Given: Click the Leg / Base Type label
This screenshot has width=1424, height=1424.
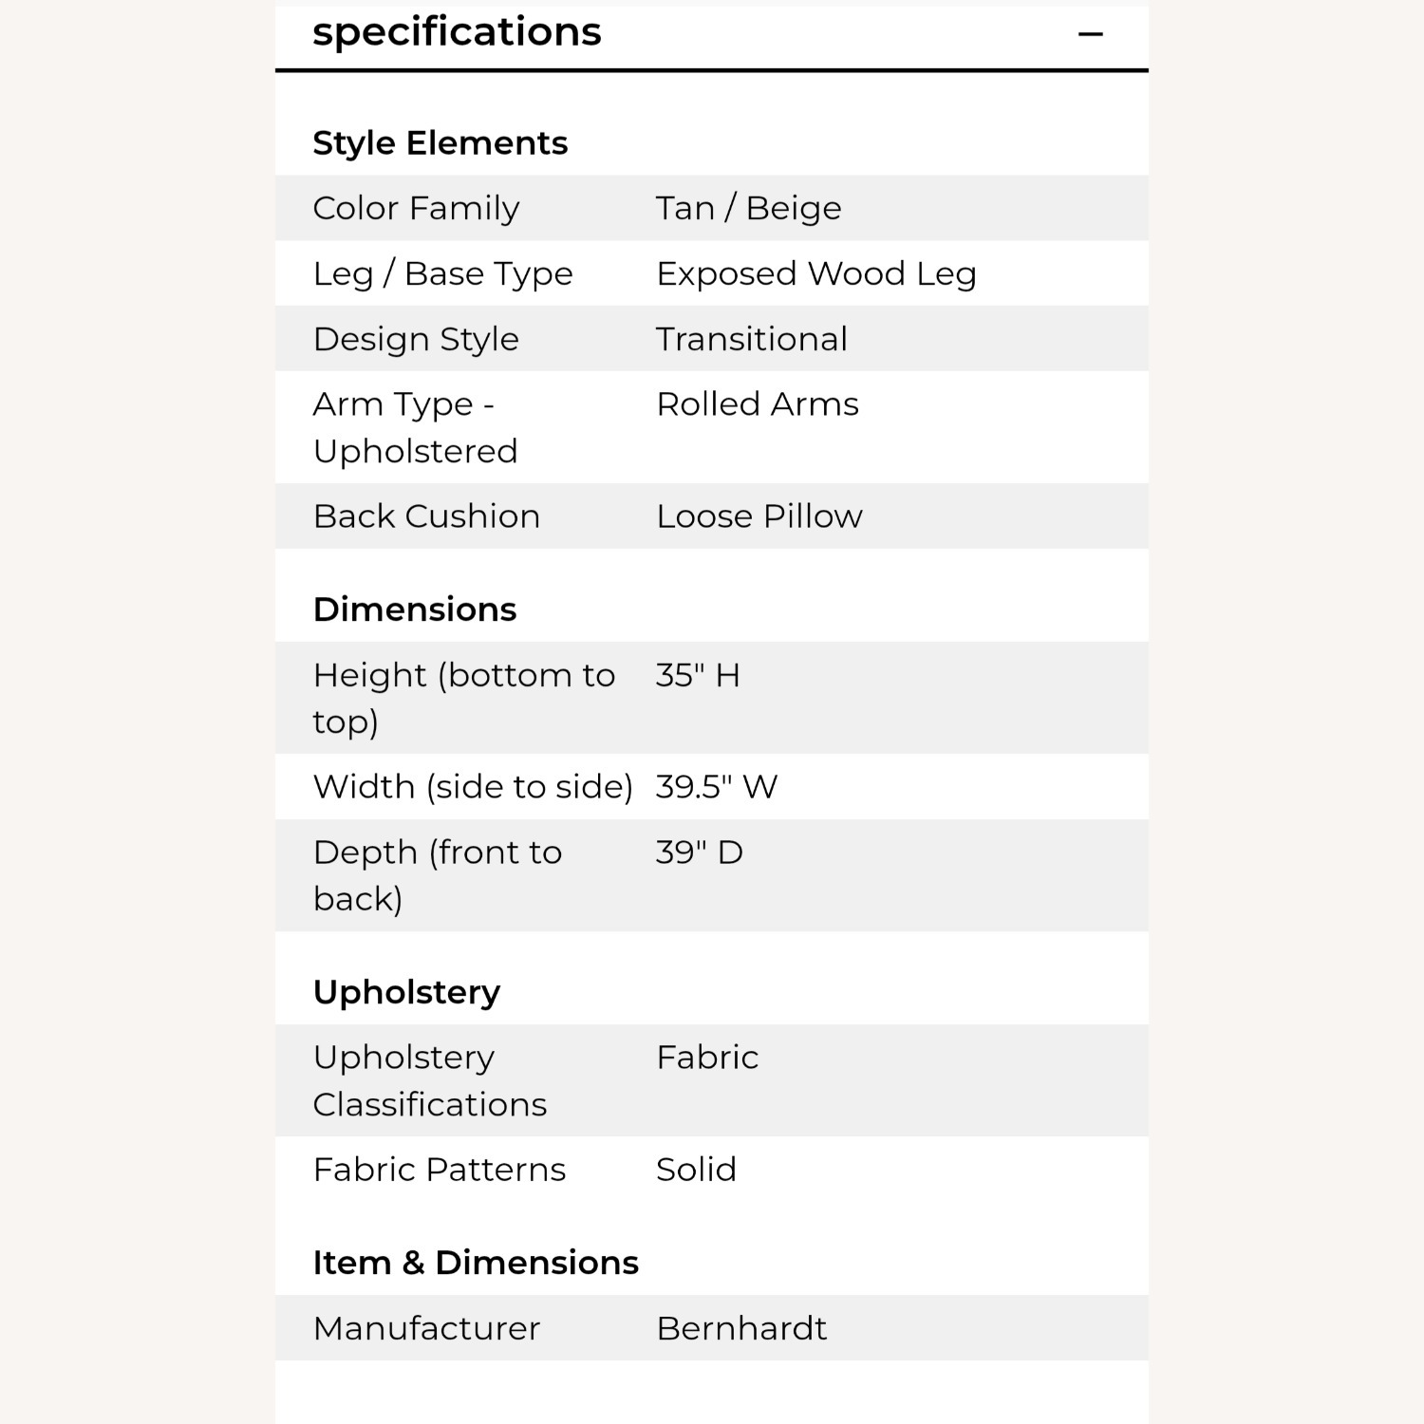Looking at the screenshot, I should (442, 273).
